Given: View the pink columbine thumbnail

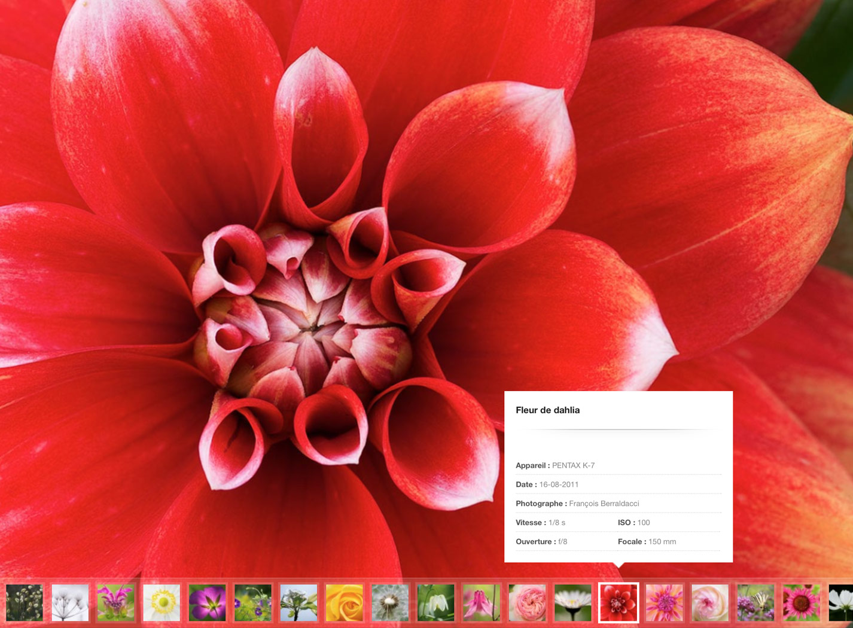Looking at the screenshot, I should (x=482, y=602).
